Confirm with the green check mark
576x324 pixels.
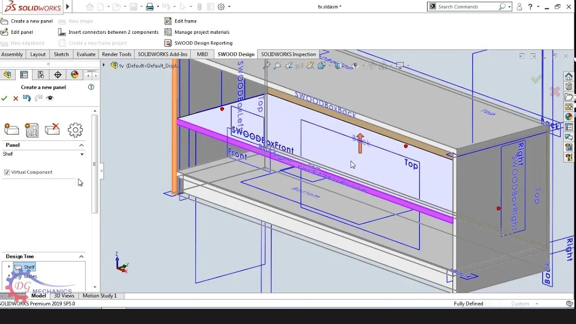[x=4, y=99]
